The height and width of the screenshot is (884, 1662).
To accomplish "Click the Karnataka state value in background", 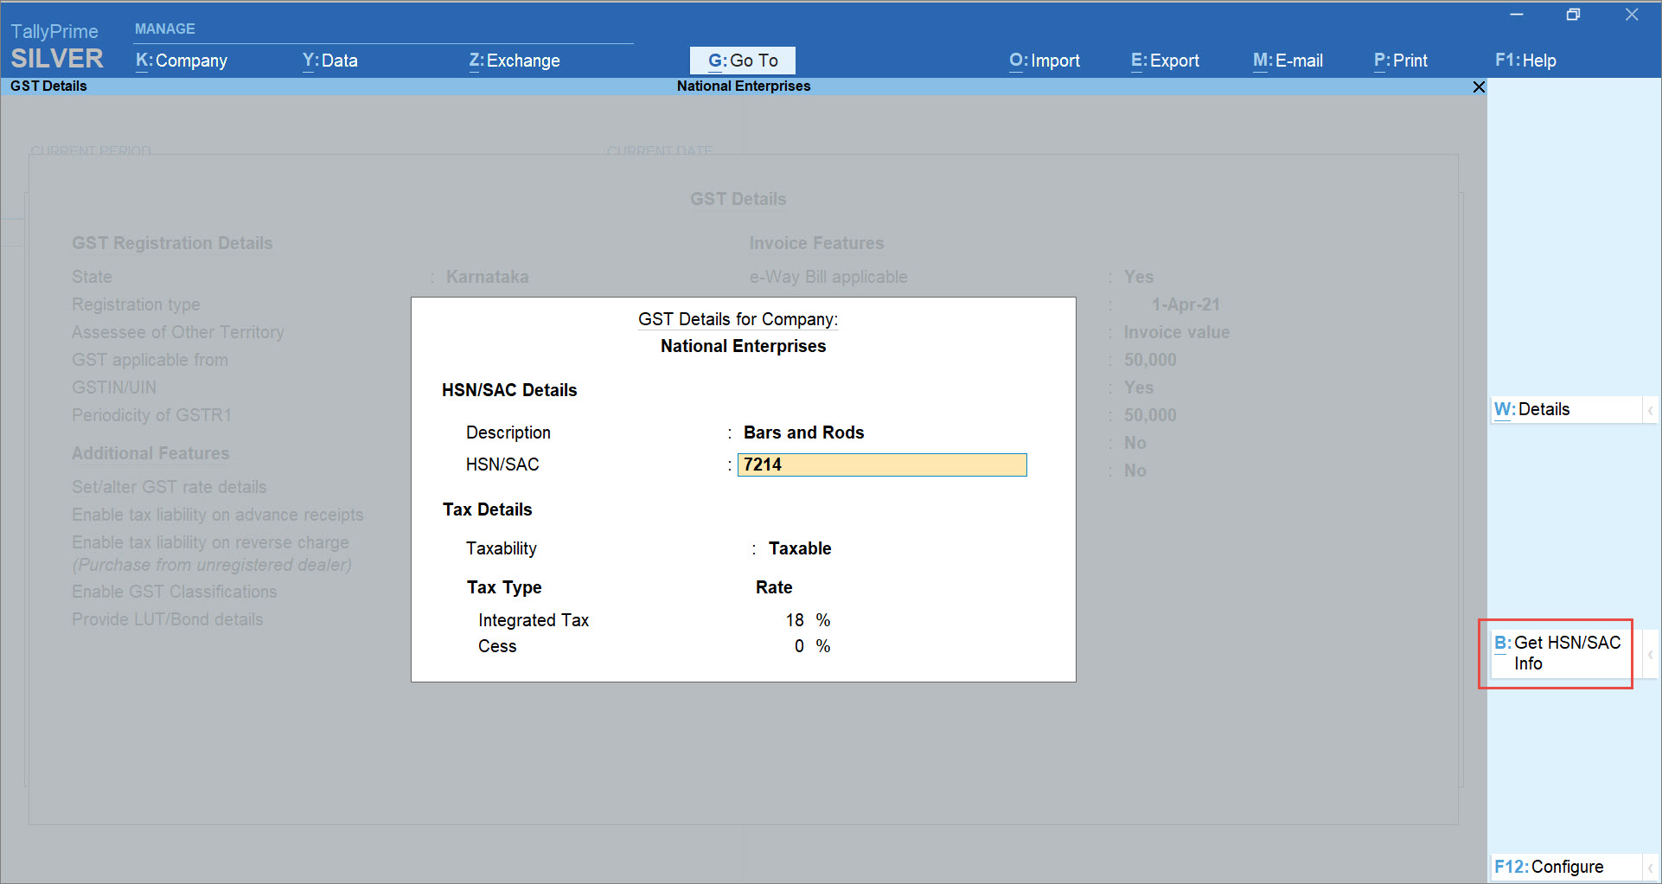I will pos(487,277).
